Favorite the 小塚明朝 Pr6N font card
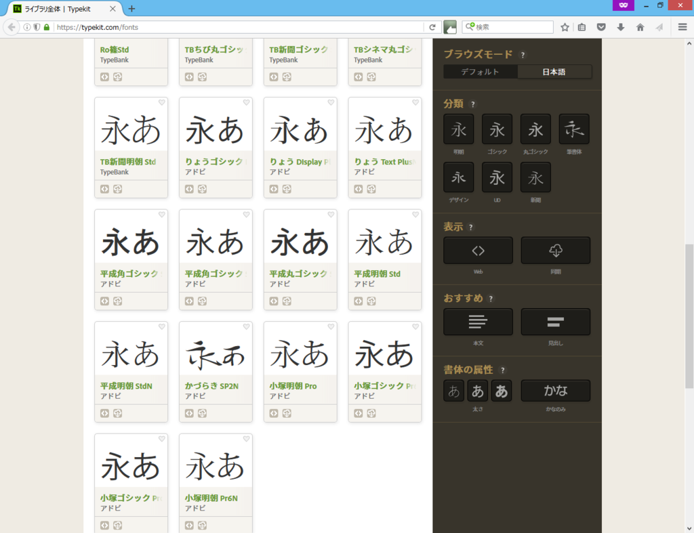Viewport: 694px width, 533px height. click(247, 439)
